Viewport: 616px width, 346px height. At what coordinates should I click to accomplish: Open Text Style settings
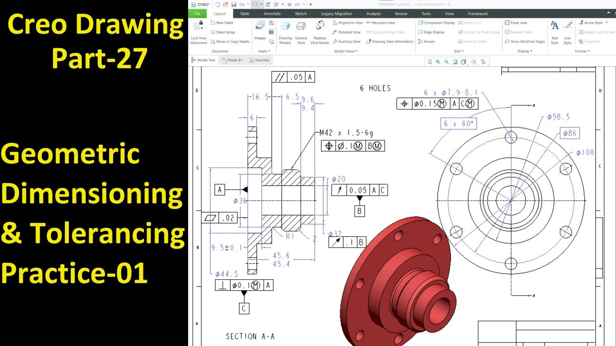click(x=554, y=33)
